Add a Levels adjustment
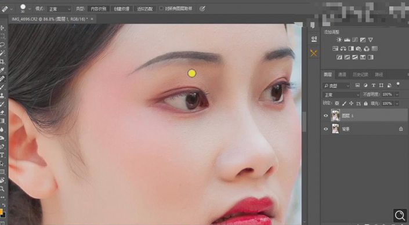 point(347,39)
